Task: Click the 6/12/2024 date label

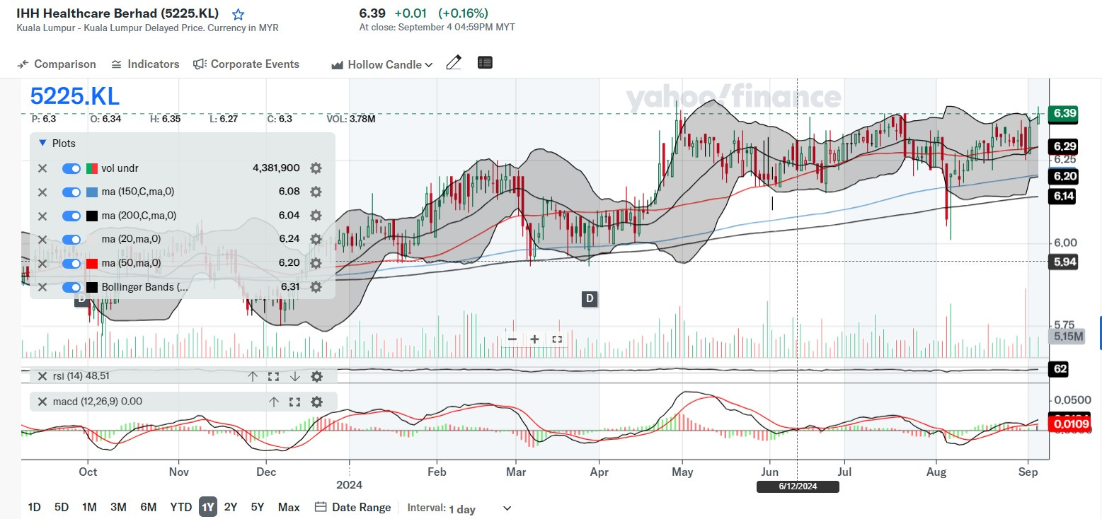Action: tap(798, 486)
